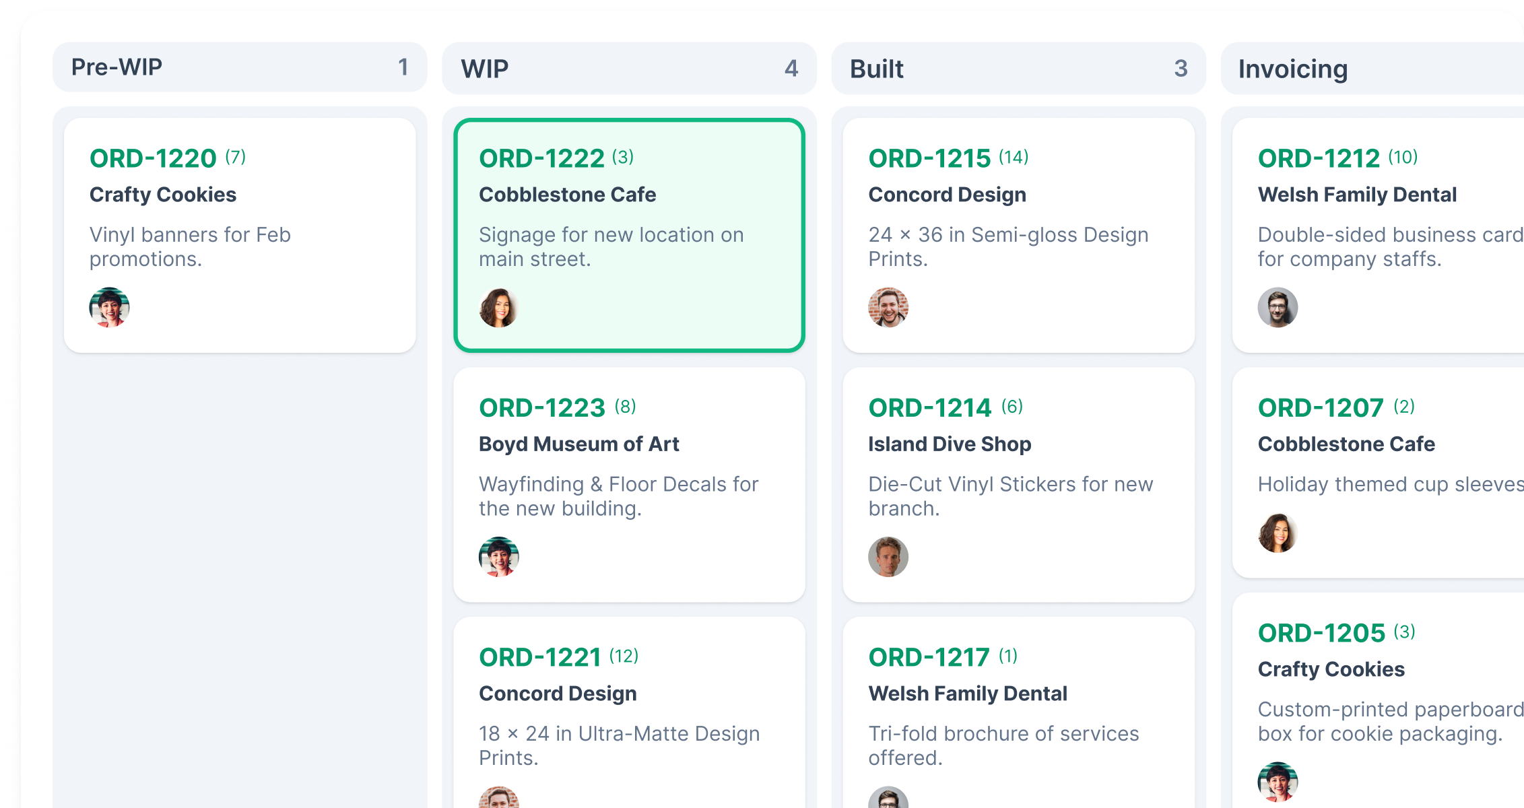Click assignee avatar on ORD-1214 card

[x=888, y=557]
